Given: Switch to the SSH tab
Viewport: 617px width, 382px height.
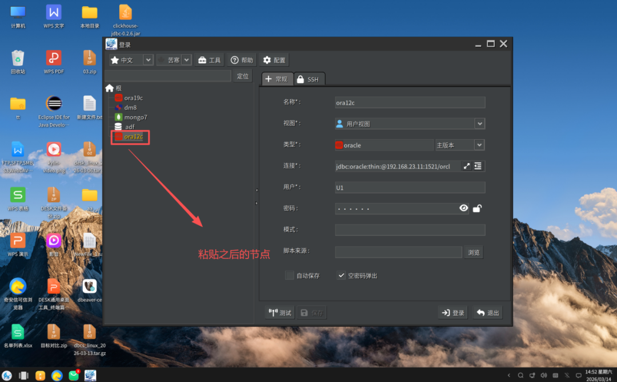Looking at the screenshot, I should (309, 79).
